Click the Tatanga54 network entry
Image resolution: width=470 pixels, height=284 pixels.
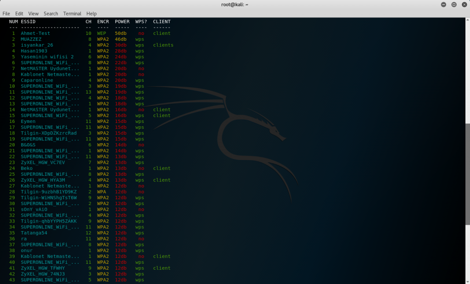tap(34, 233)
